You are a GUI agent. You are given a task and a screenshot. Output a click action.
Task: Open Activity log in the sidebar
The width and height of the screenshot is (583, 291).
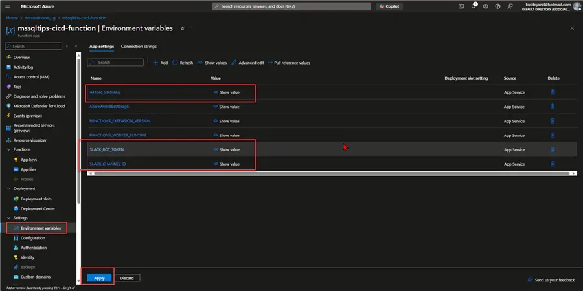[23, 67]
